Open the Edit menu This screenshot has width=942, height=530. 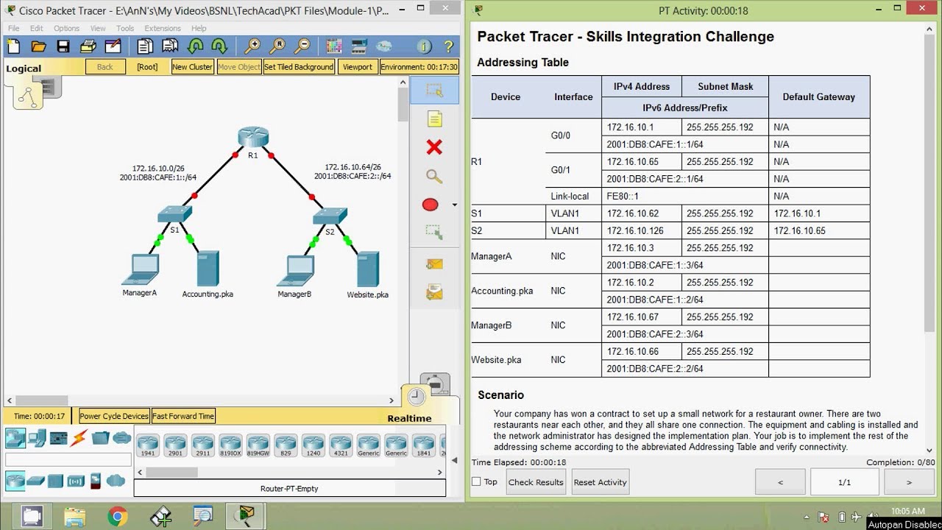[37, 28]
